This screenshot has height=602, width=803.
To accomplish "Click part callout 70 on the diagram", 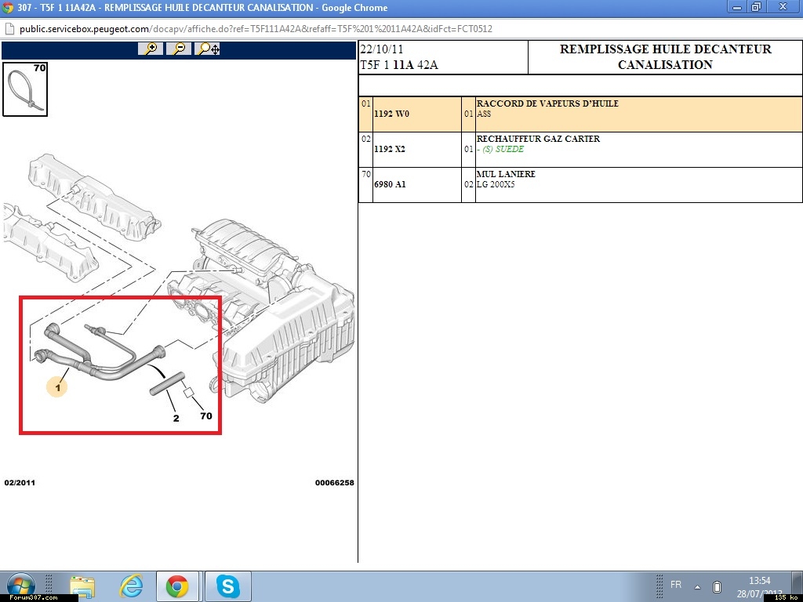I will [205, 416].
